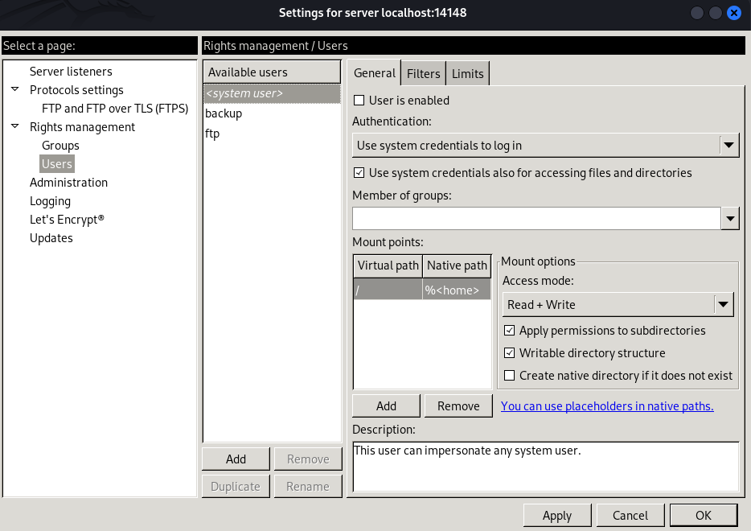Screen dimensions: 751x531
Task: Collapse the Rights management tree node
Action: [15, 126]
